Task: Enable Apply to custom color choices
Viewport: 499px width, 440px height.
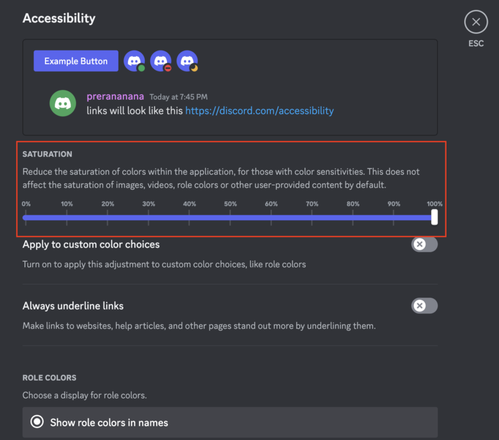Action: click(x=424, y=245)
